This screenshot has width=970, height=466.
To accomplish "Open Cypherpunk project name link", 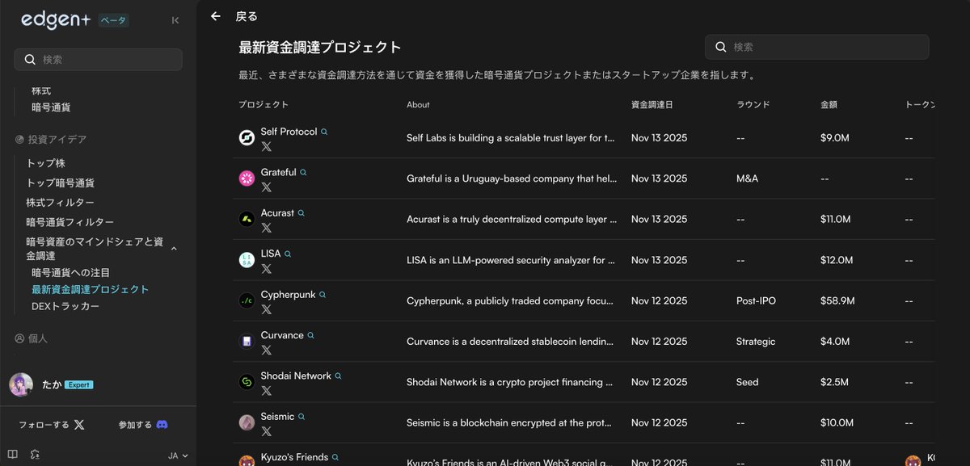I will [x=288, y=295].
